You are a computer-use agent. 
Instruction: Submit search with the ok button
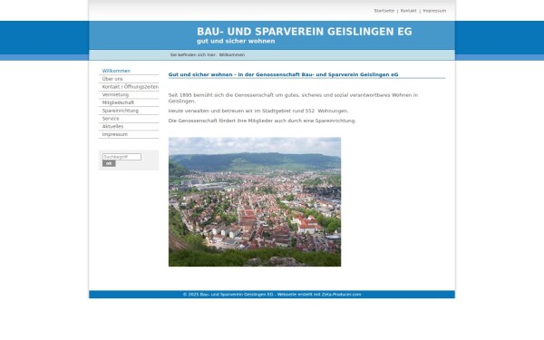point(109,163)
